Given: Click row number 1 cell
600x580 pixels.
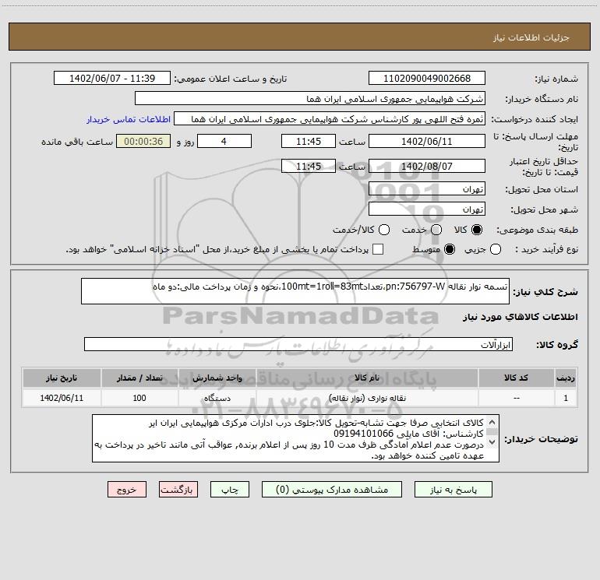Looking at the screenshot, I should (x=566, y=398).
